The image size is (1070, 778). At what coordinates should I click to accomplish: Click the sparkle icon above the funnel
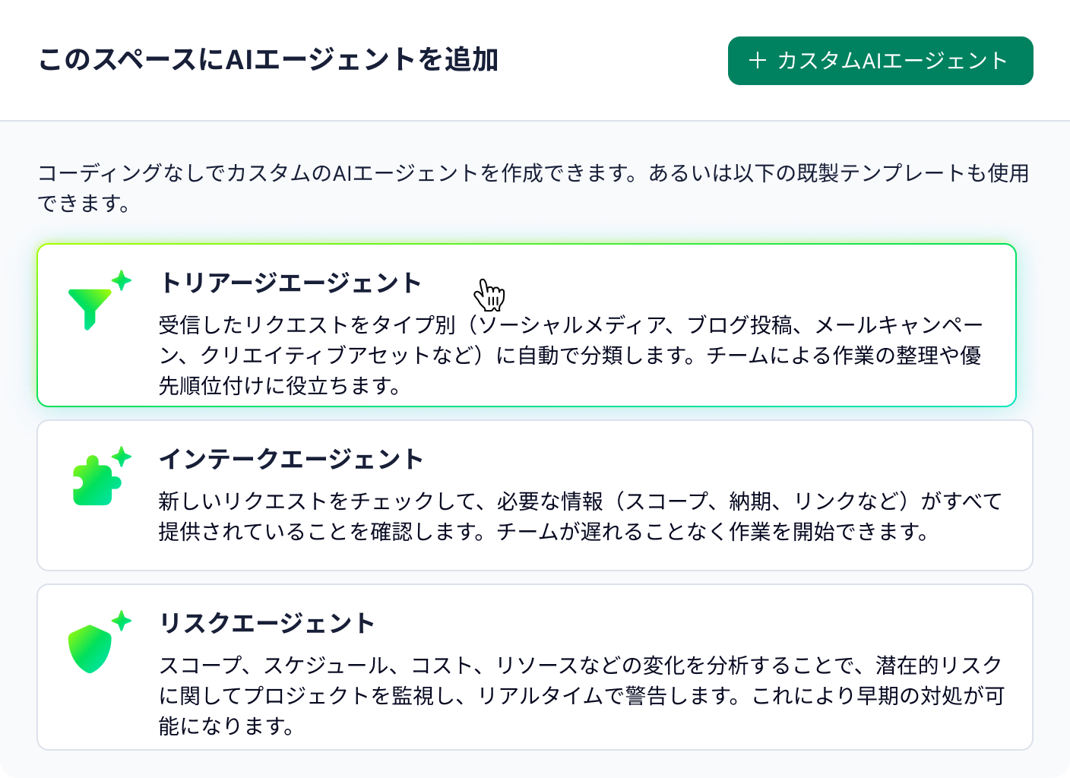click(120, 280)
